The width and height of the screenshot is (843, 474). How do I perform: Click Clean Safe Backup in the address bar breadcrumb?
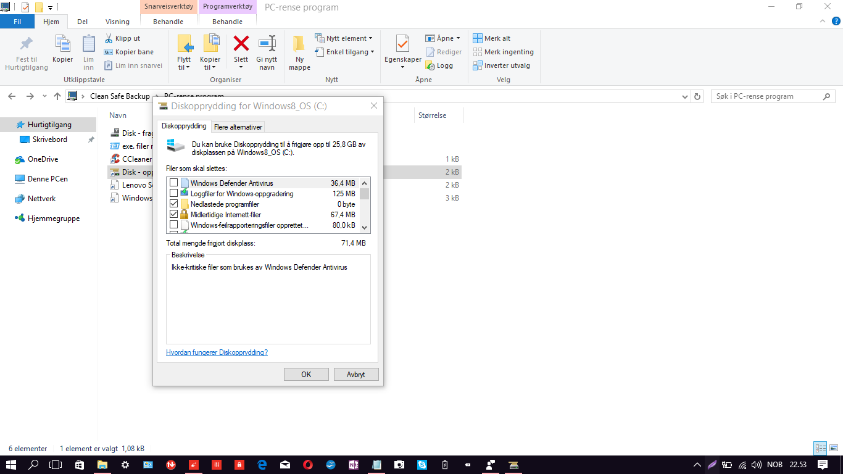(120, 96)
